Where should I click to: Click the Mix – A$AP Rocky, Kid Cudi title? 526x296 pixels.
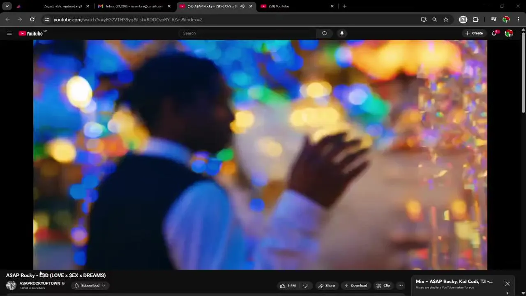click(454, 281)
